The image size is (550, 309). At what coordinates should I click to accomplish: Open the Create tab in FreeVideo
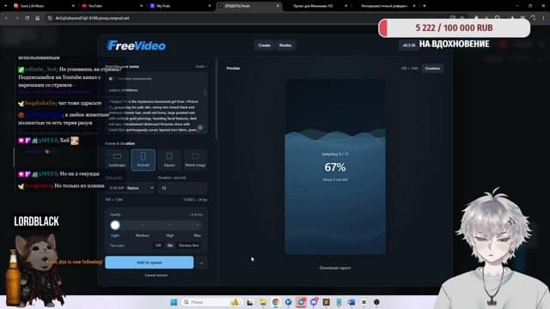point(265,45)
